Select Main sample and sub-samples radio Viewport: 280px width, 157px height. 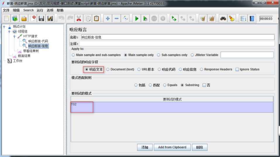[73, 55]
